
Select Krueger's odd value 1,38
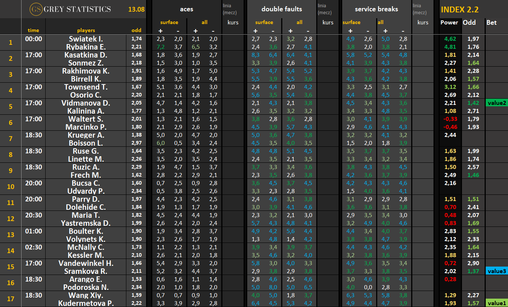coord(137,135)
